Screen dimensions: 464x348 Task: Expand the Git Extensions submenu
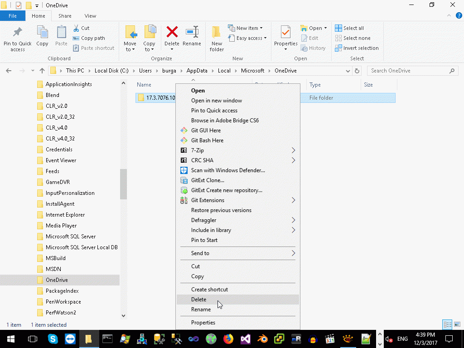(237, 200)
